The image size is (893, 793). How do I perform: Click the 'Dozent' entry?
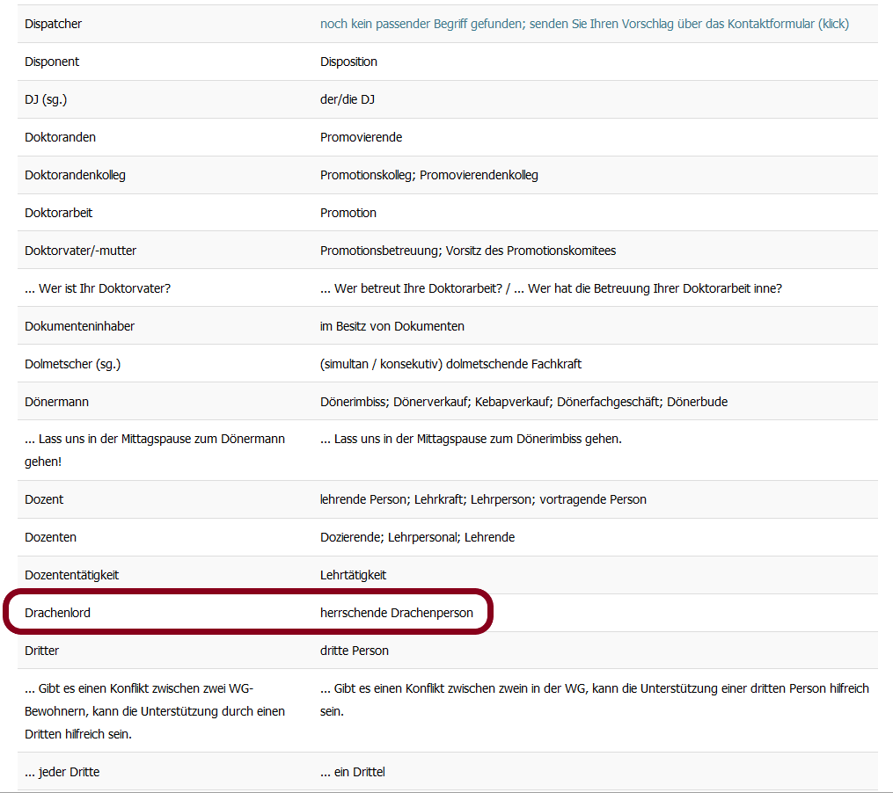pyautogui.click(x=44, y=500)
